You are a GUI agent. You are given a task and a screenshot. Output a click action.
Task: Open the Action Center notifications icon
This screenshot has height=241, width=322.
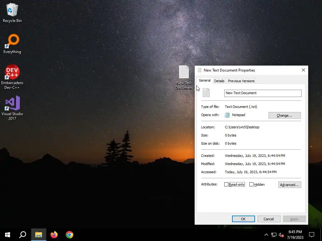[x=312, y=235]
